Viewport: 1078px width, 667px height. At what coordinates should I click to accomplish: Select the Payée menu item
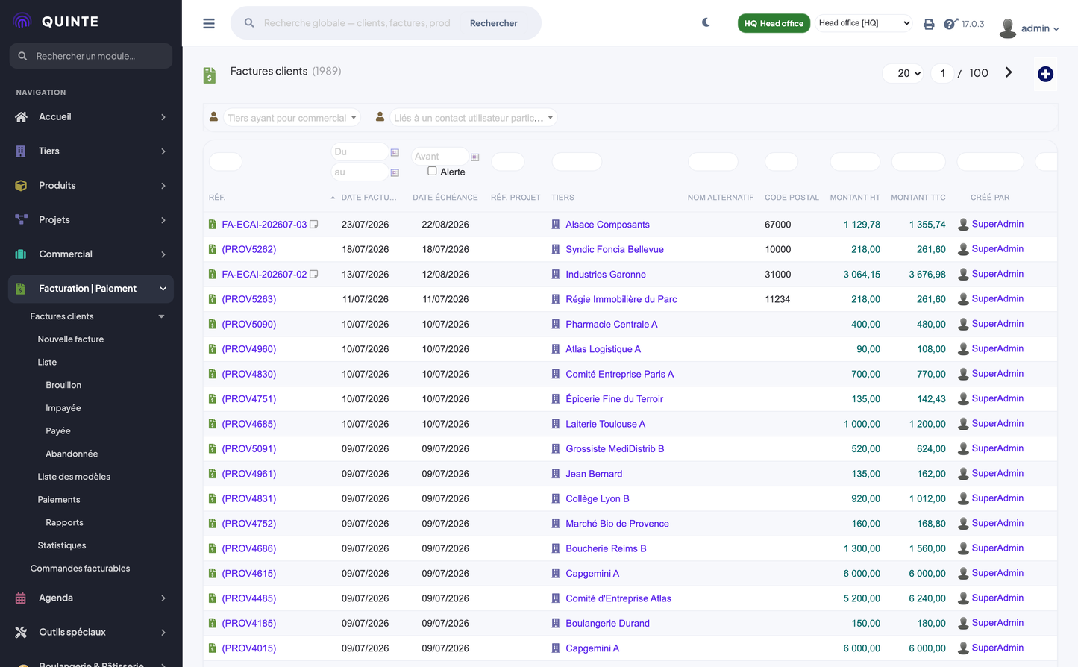click(x=58, y=430)
